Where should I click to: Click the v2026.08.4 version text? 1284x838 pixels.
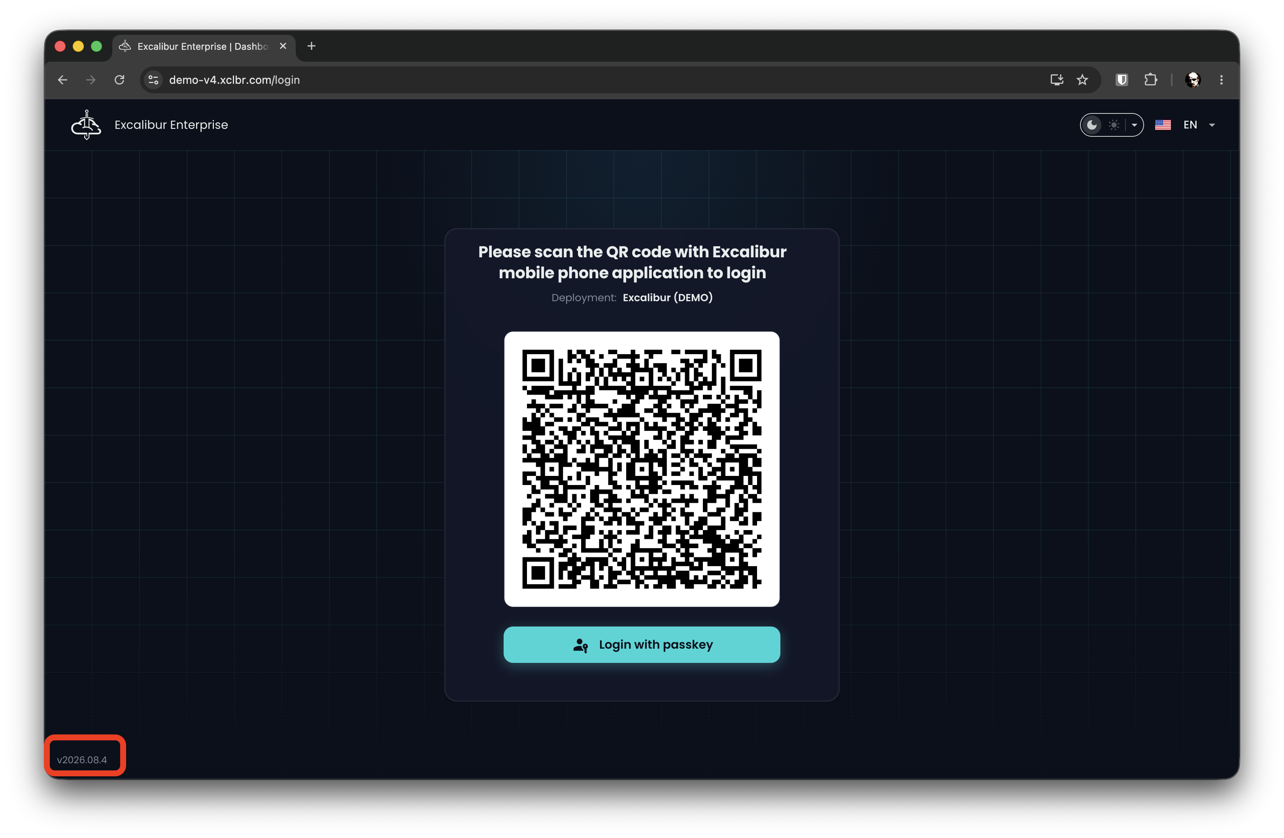[x=82, y=760]
